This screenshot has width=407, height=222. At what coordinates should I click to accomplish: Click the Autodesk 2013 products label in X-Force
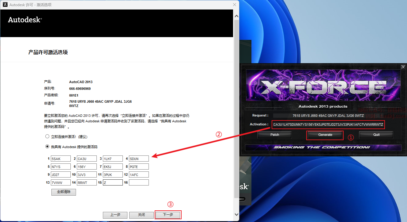323,106
